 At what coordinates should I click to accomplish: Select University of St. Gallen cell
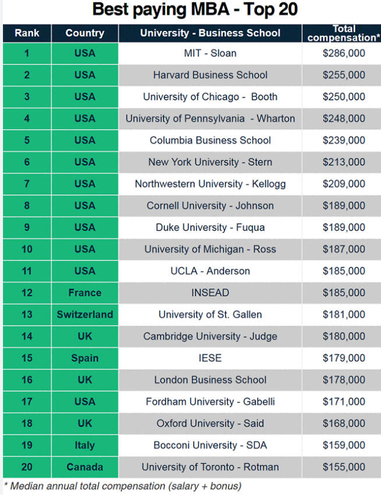pos(210,315)
